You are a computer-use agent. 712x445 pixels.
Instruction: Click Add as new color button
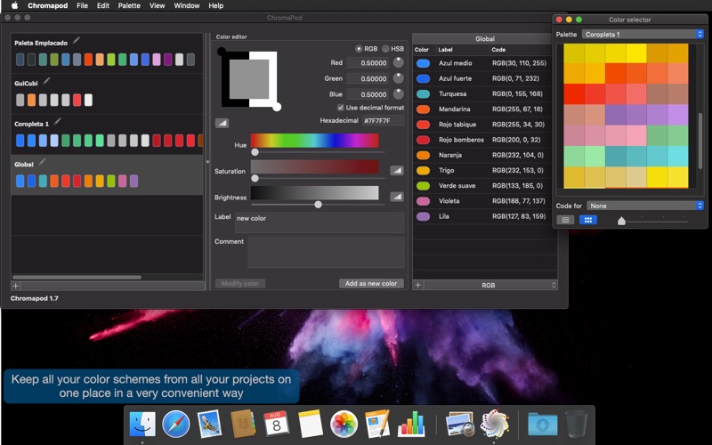tap(371, 283)
